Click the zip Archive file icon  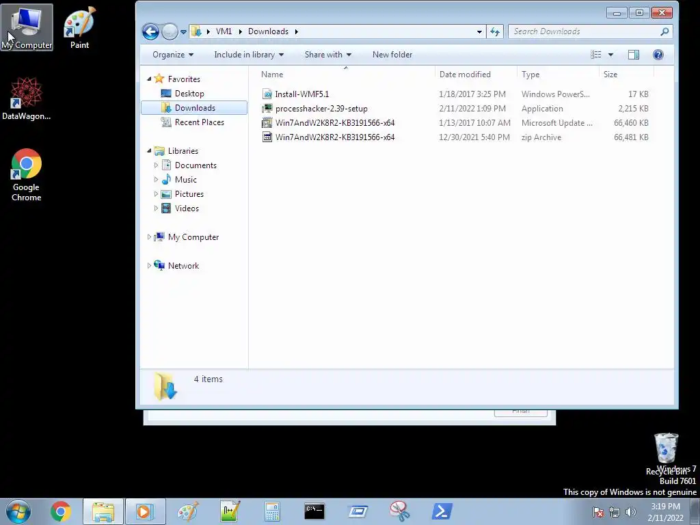[267, 137]
